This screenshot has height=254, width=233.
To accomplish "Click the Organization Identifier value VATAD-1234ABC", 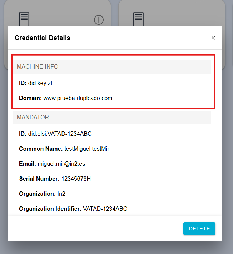I will [105, 209].
